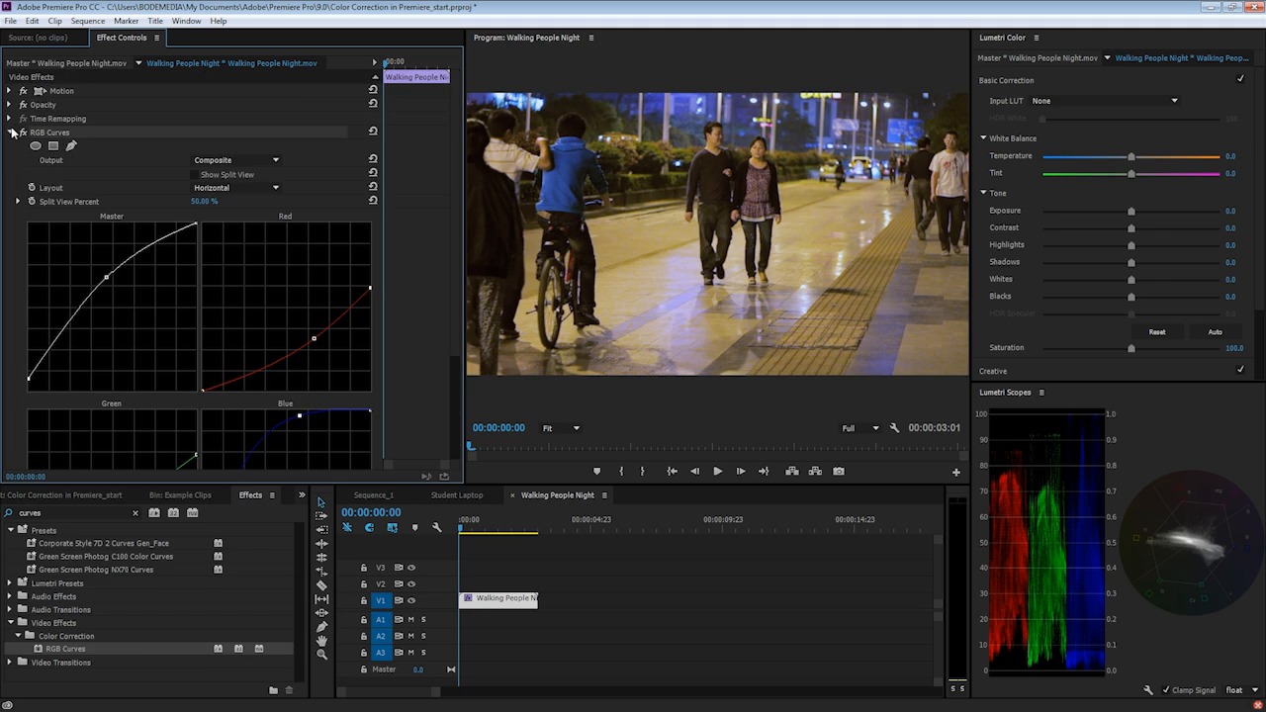Create 4-point polygon mask for RGB Curves

pos(53,146)
